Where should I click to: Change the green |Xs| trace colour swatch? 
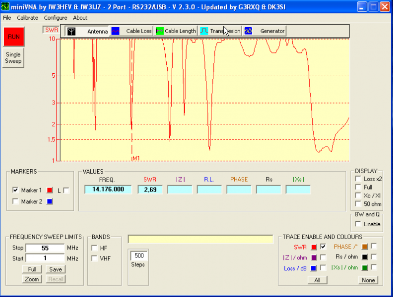point(365,268)
